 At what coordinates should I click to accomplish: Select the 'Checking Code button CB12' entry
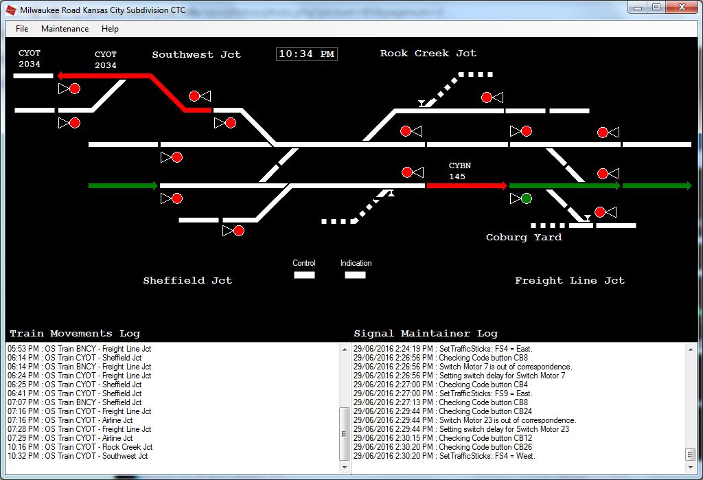click(x=443, y=438)
